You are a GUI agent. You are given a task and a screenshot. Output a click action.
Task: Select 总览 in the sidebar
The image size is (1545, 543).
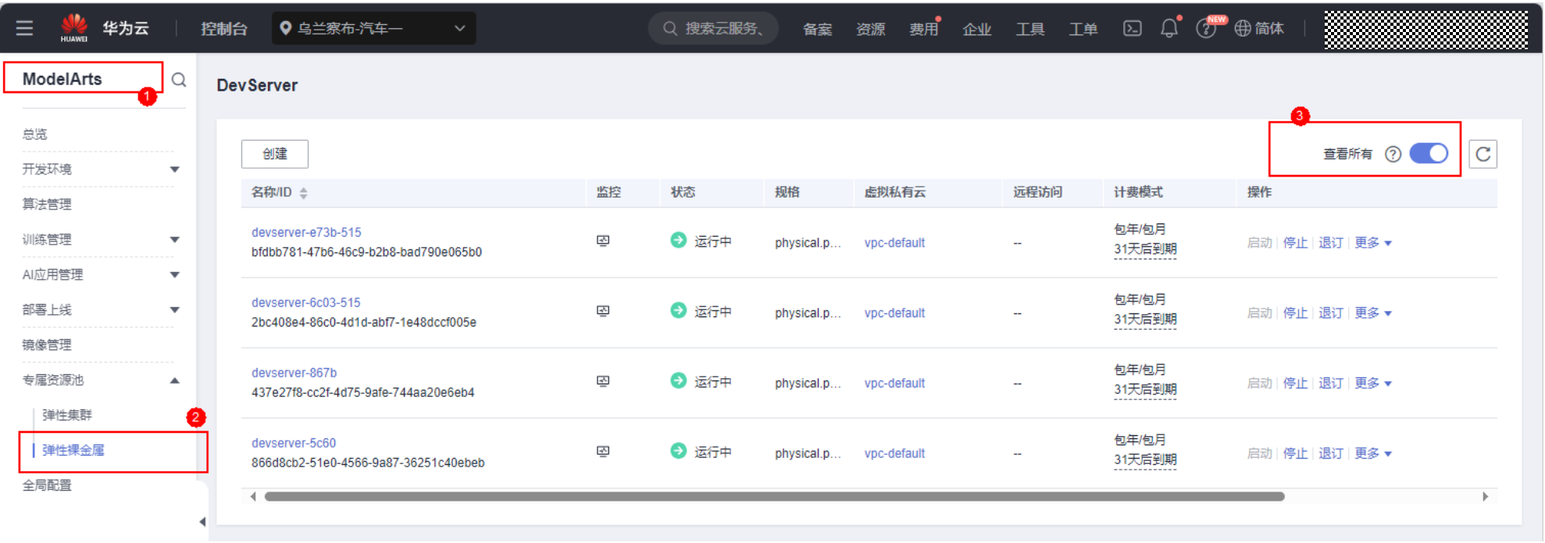tap(35, 134)
